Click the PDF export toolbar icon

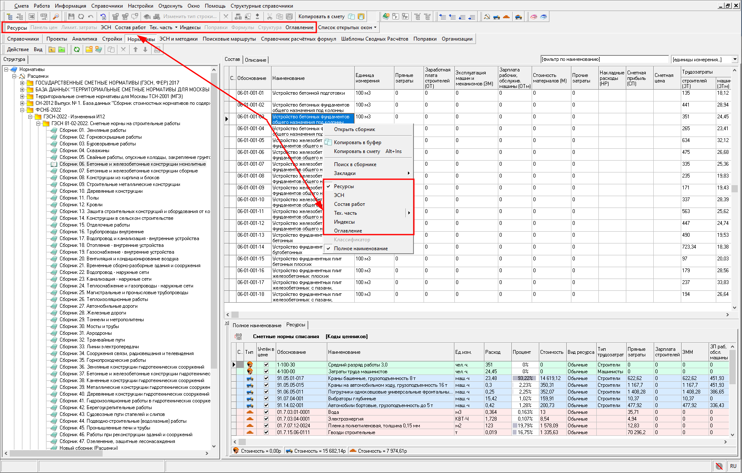44,16
